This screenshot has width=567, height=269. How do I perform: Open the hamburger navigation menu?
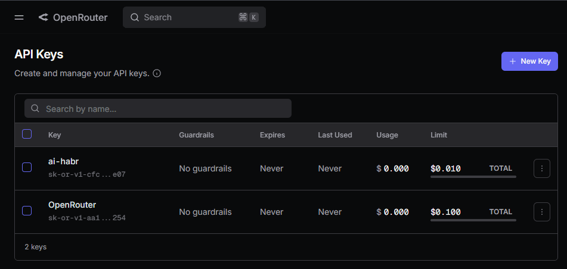(x=19, y=17)
